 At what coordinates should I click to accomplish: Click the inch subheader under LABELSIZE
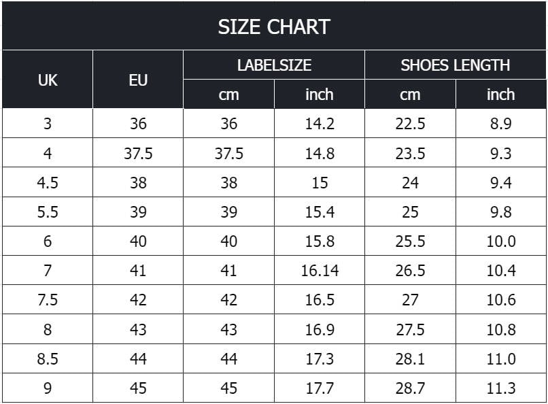pyautogui.click(x=320, y=95)
